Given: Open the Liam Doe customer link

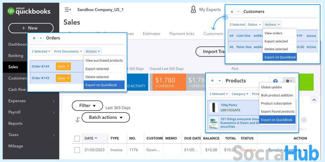Looking at the screenshot, I should (243, 36).
